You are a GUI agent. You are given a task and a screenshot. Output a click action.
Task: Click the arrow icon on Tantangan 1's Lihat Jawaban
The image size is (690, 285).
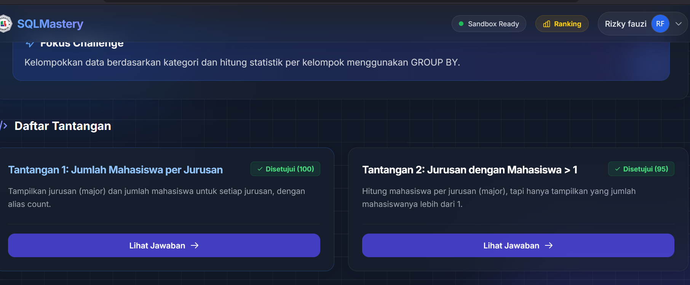[x=195, y=245]
